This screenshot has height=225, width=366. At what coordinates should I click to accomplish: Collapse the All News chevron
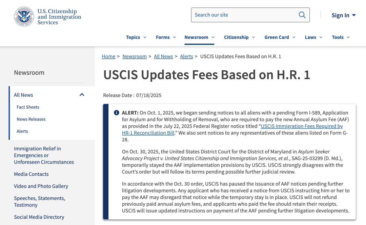[82, 95]
